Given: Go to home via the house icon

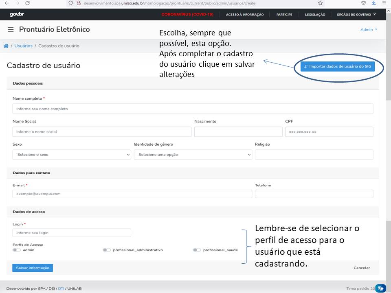Looking at the screenshot, I should [x=6, y=46].
